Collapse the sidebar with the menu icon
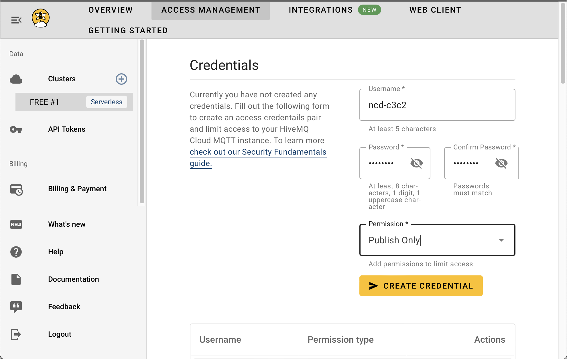The height and width of the screenshot is (359, 567). click(16, 20)
